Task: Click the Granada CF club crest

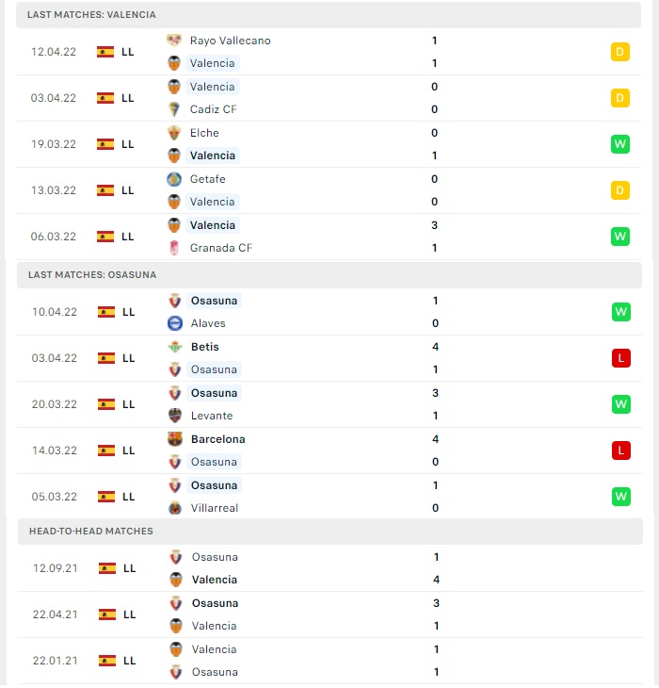Action: click(x=174, y=248)
